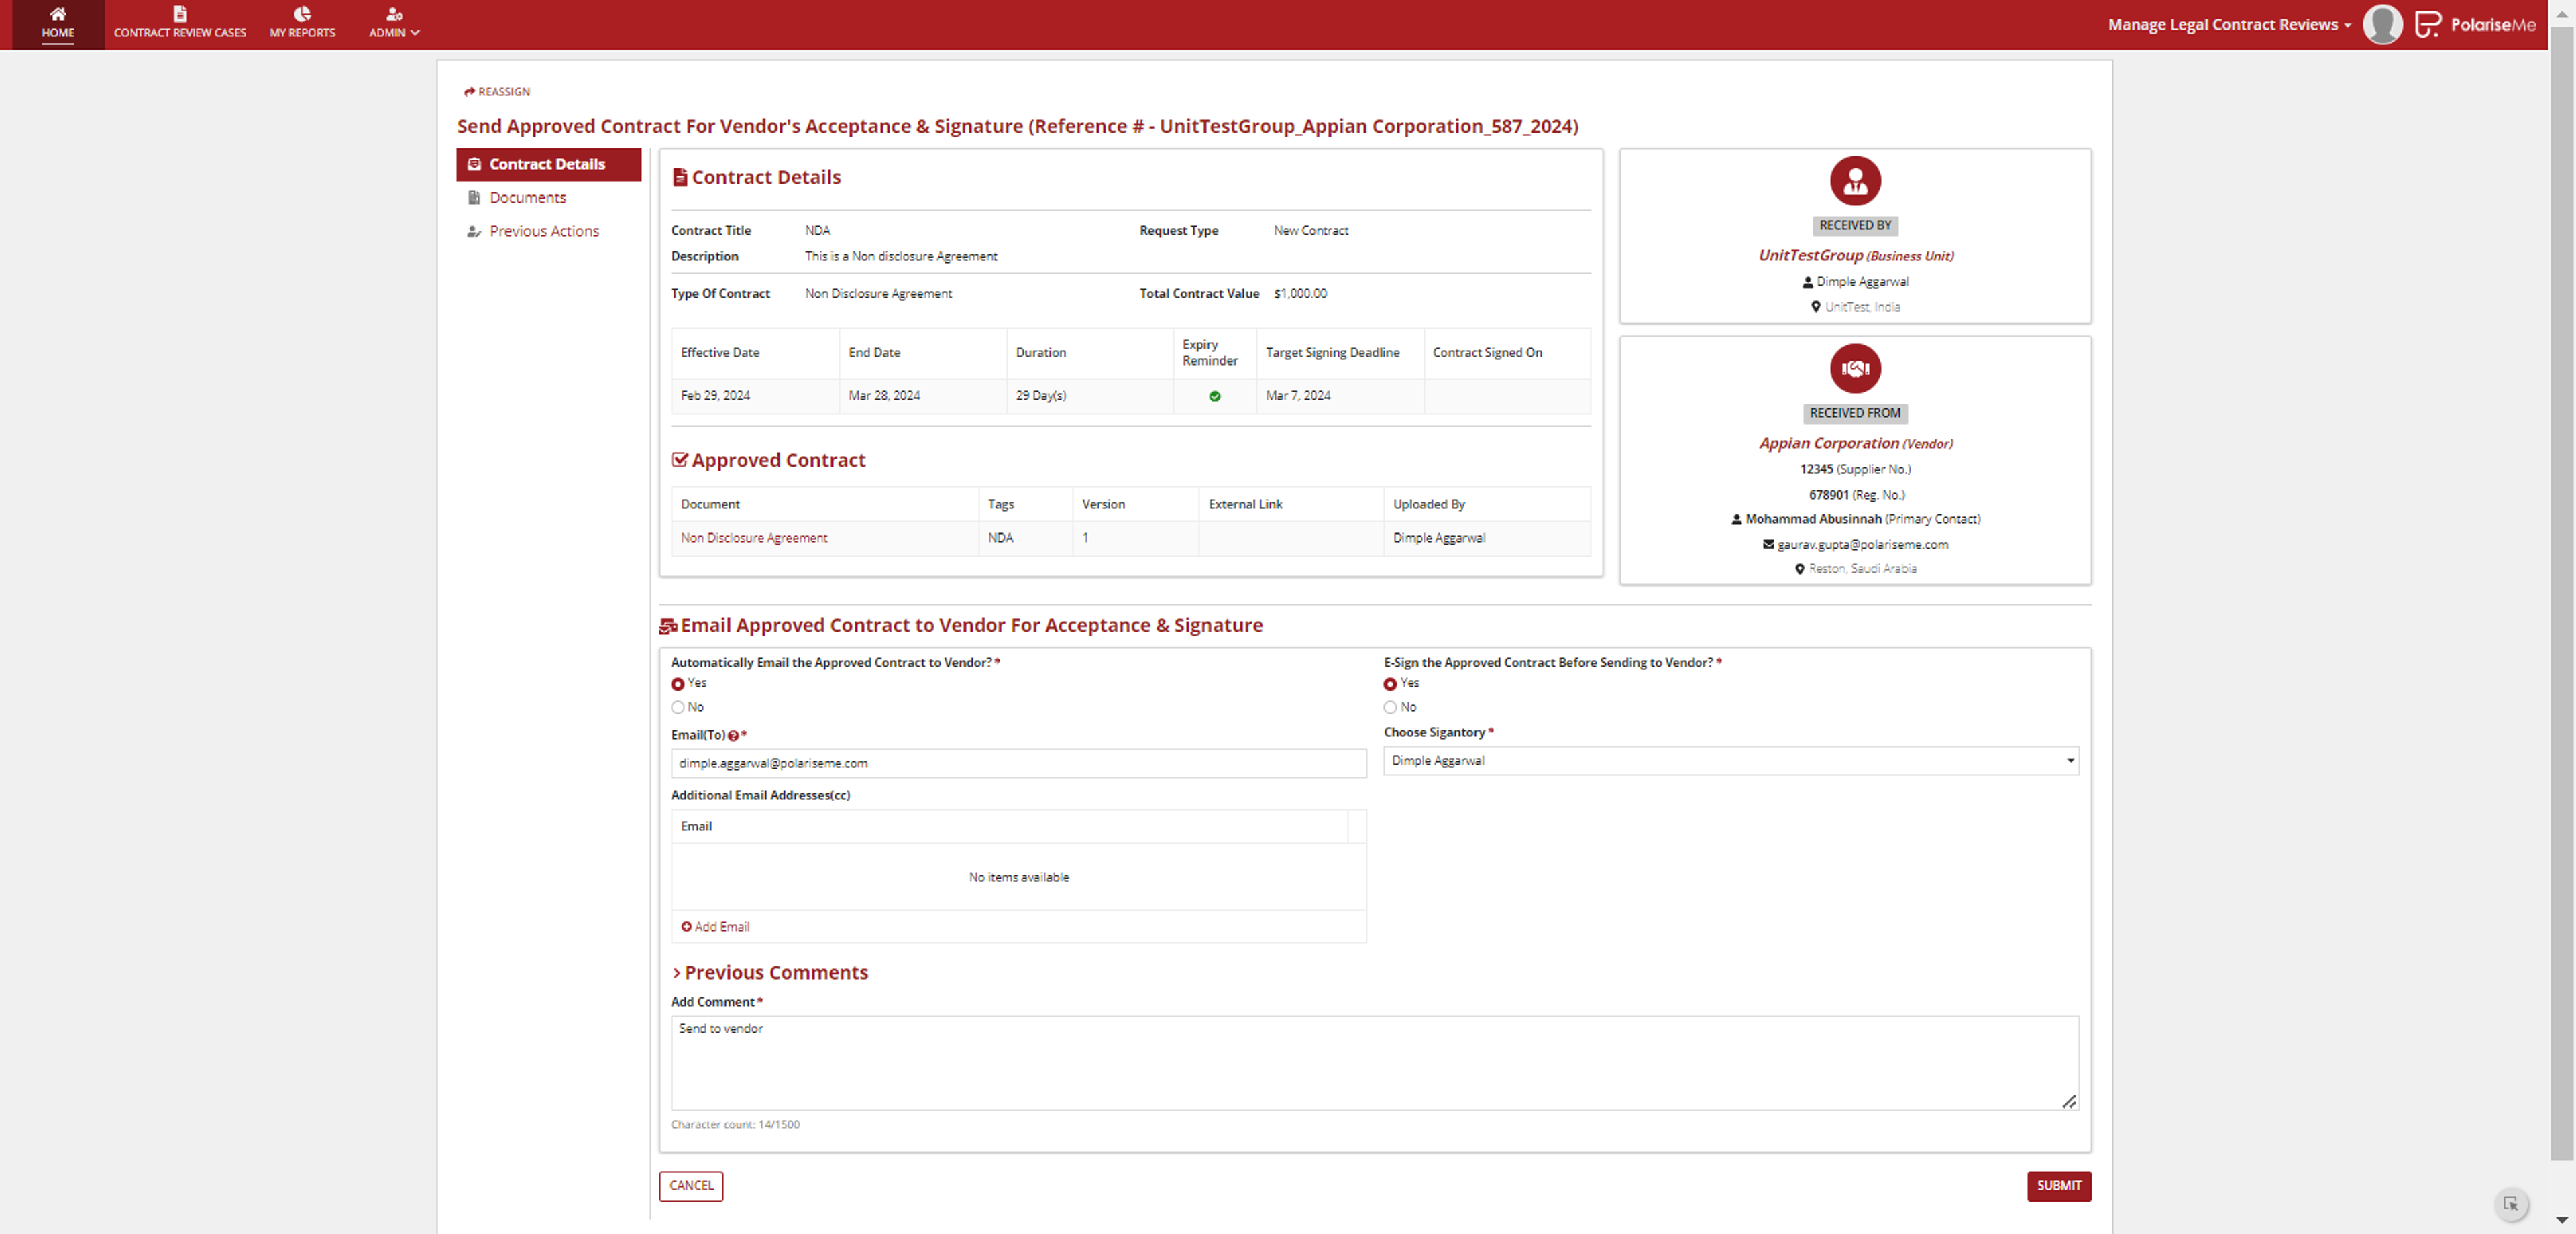The height and width of the screenshot is (1234, 2576).
Task: Click the Received From handshake icon
Action: (x=1855, y=369)
